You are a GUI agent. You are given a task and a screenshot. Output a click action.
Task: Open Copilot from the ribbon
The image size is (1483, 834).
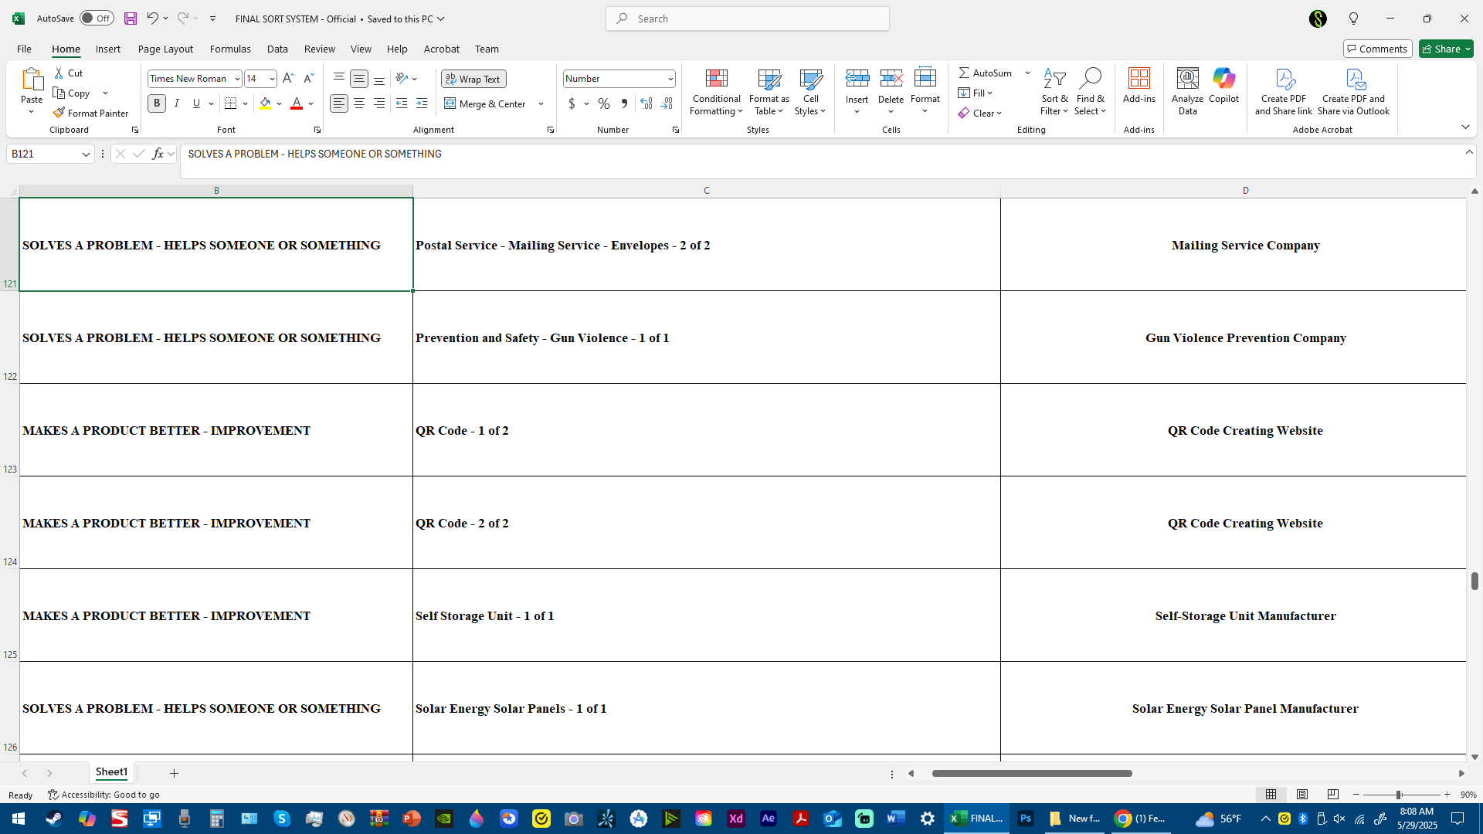[1223, 79]
